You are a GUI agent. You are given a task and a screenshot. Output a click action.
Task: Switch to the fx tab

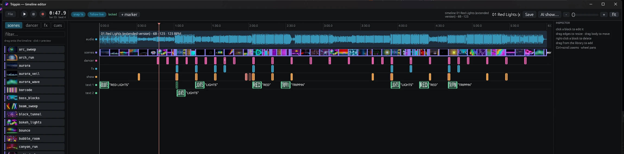(46, 25)
